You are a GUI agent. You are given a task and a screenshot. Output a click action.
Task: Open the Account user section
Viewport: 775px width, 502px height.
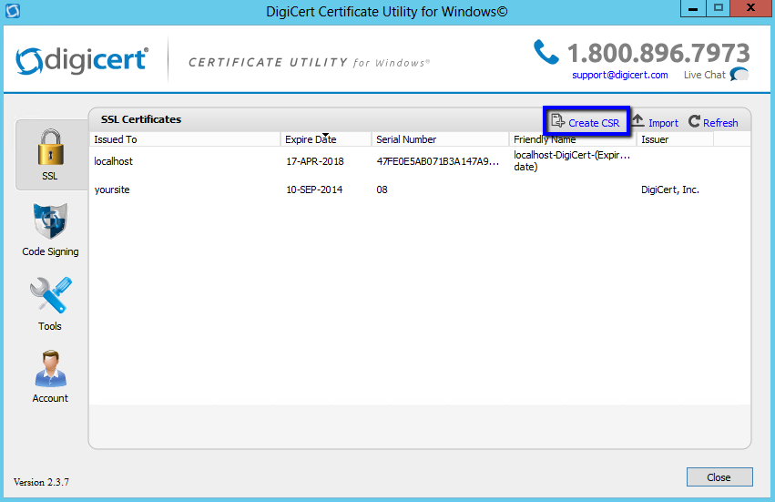50,377
